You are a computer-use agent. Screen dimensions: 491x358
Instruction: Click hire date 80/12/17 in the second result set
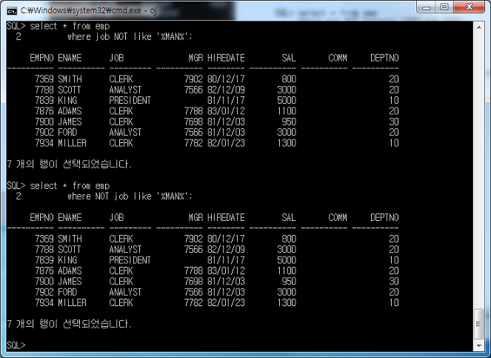226,239
